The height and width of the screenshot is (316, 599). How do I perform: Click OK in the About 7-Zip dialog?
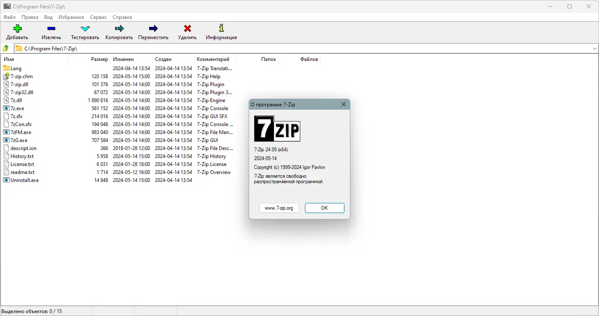pyautogui.click(x=325, y=208)
